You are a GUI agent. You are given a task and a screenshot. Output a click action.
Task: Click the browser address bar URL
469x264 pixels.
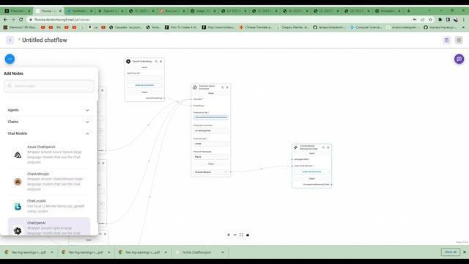[x=62, y=20]
